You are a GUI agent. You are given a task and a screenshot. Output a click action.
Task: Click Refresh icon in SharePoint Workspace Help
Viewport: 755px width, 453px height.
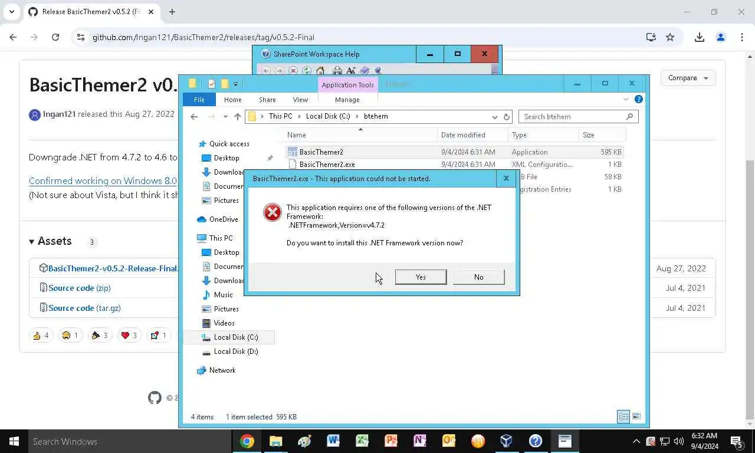[307, 71]
